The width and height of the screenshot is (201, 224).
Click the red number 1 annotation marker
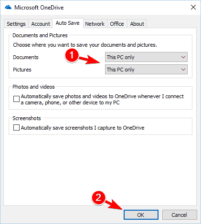pyautogui.click(x=72, y=55)
